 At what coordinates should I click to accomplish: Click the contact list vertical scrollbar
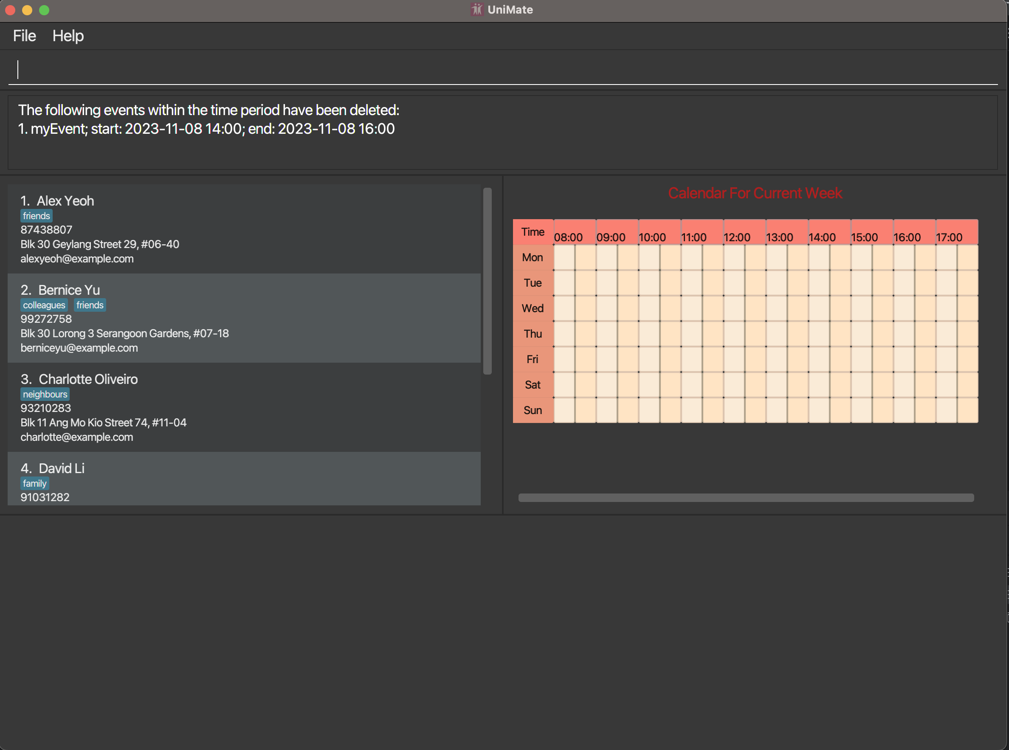[x=488, y=281]
